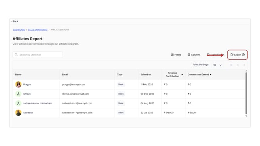Click the info icon next to Export
Image resolution: width=260 pixels, height=146 pixels.
(x=243, y=55)
